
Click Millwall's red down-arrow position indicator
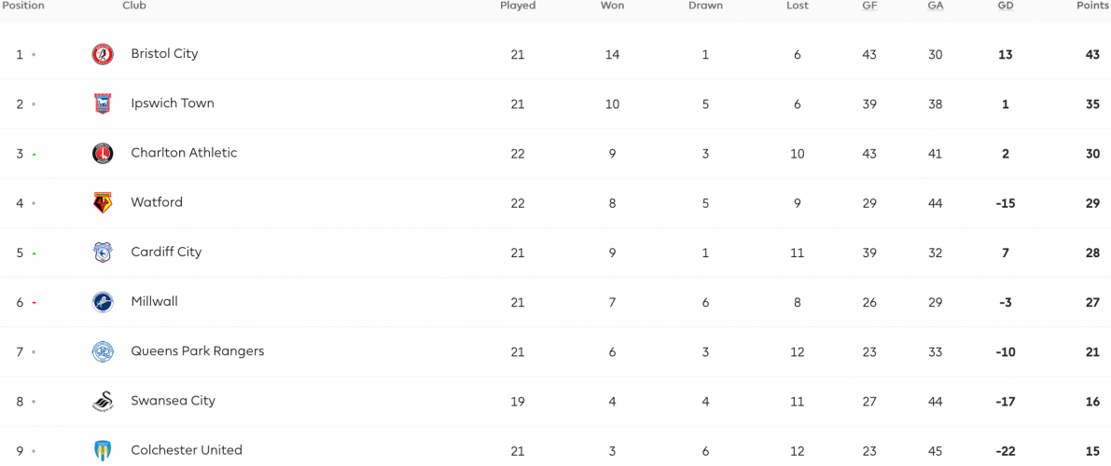[x=34, y=303]
